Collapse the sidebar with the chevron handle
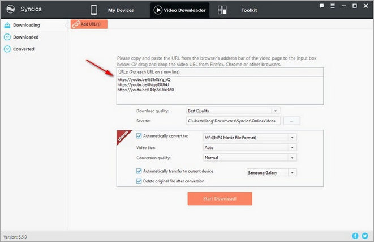 click(66, 25)
